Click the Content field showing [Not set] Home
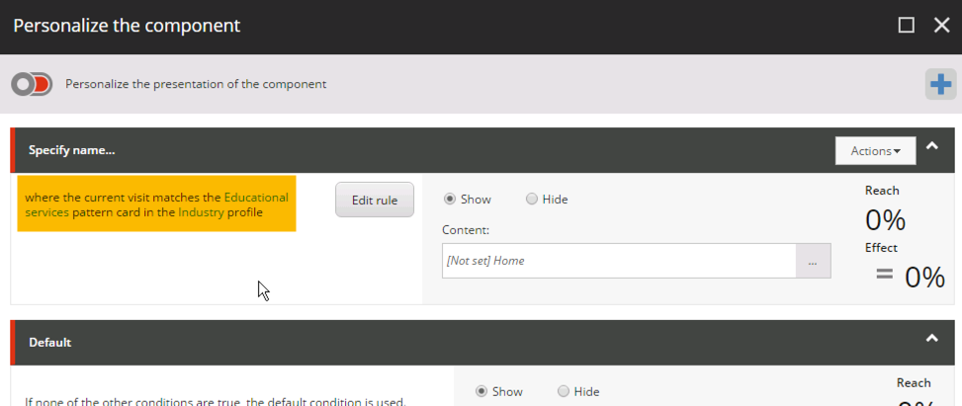The image size is (962, 406). [619, 262]
